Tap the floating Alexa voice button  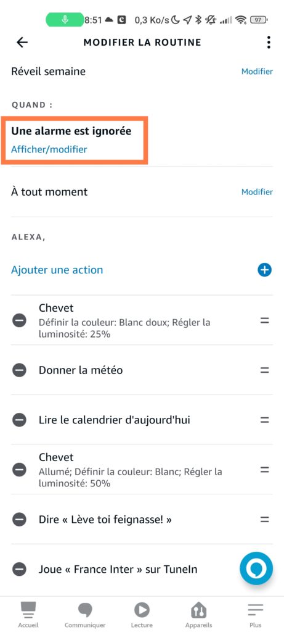(x=256, y=568)
